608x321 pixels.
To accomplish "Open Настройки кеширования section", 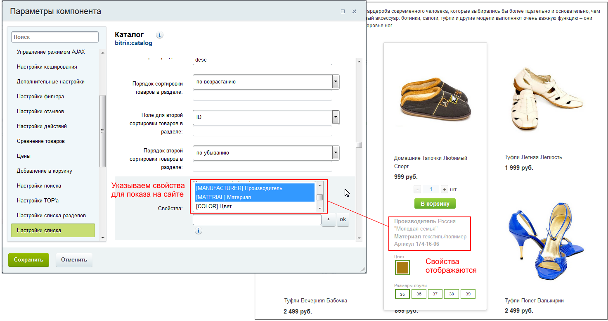I will pyautogui.click(x=47, y=67).
